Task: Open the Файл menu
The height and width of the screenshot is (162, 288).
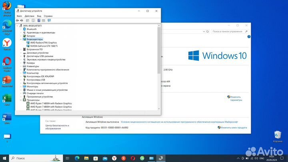Action: [19, 16]
